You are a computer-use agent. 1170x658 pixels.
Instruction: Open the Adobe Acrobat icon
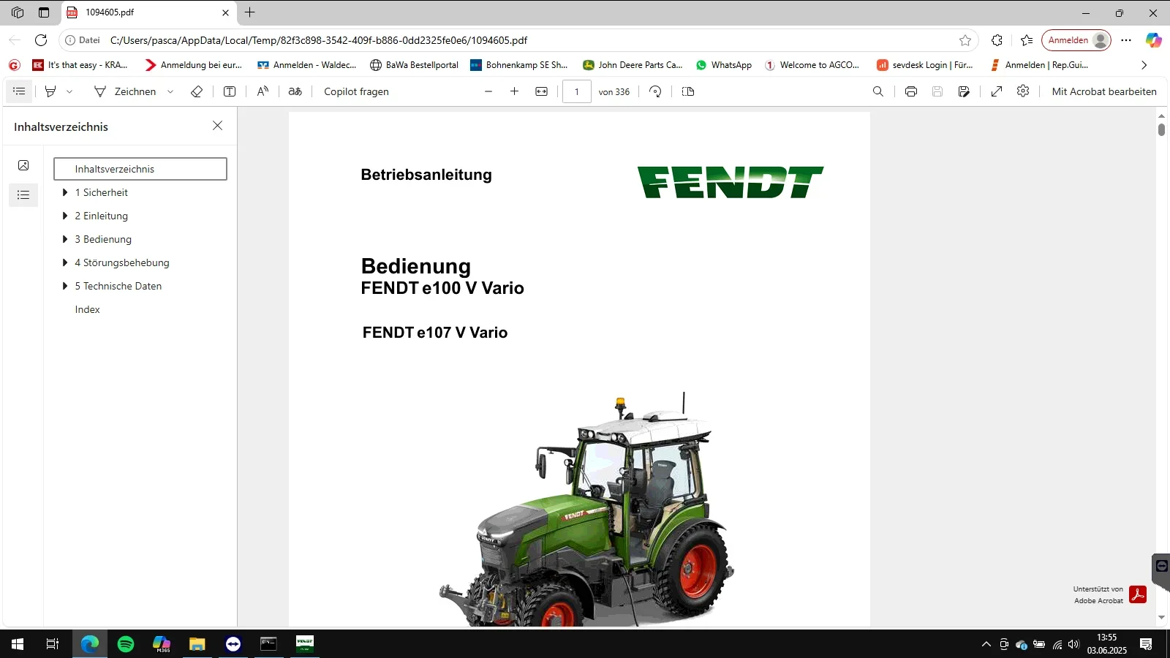[1138, 594]
